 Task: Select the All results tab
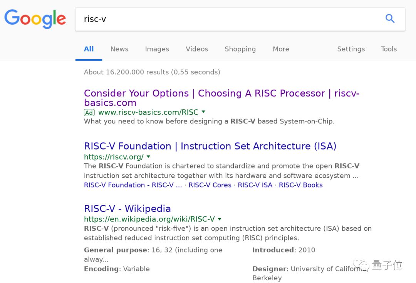(x=89, y=49)
